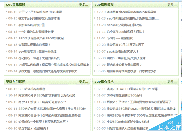Open article '一位姓李的站长找我换链接'
Screen dimensions: 182x131
click(x=36, y=32)
